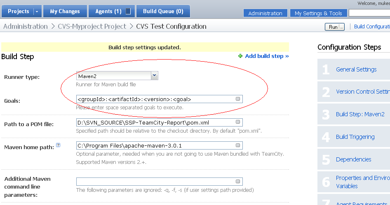Expand the Maven home path editor icon
390x205 pixels.
tap(238, 145)
